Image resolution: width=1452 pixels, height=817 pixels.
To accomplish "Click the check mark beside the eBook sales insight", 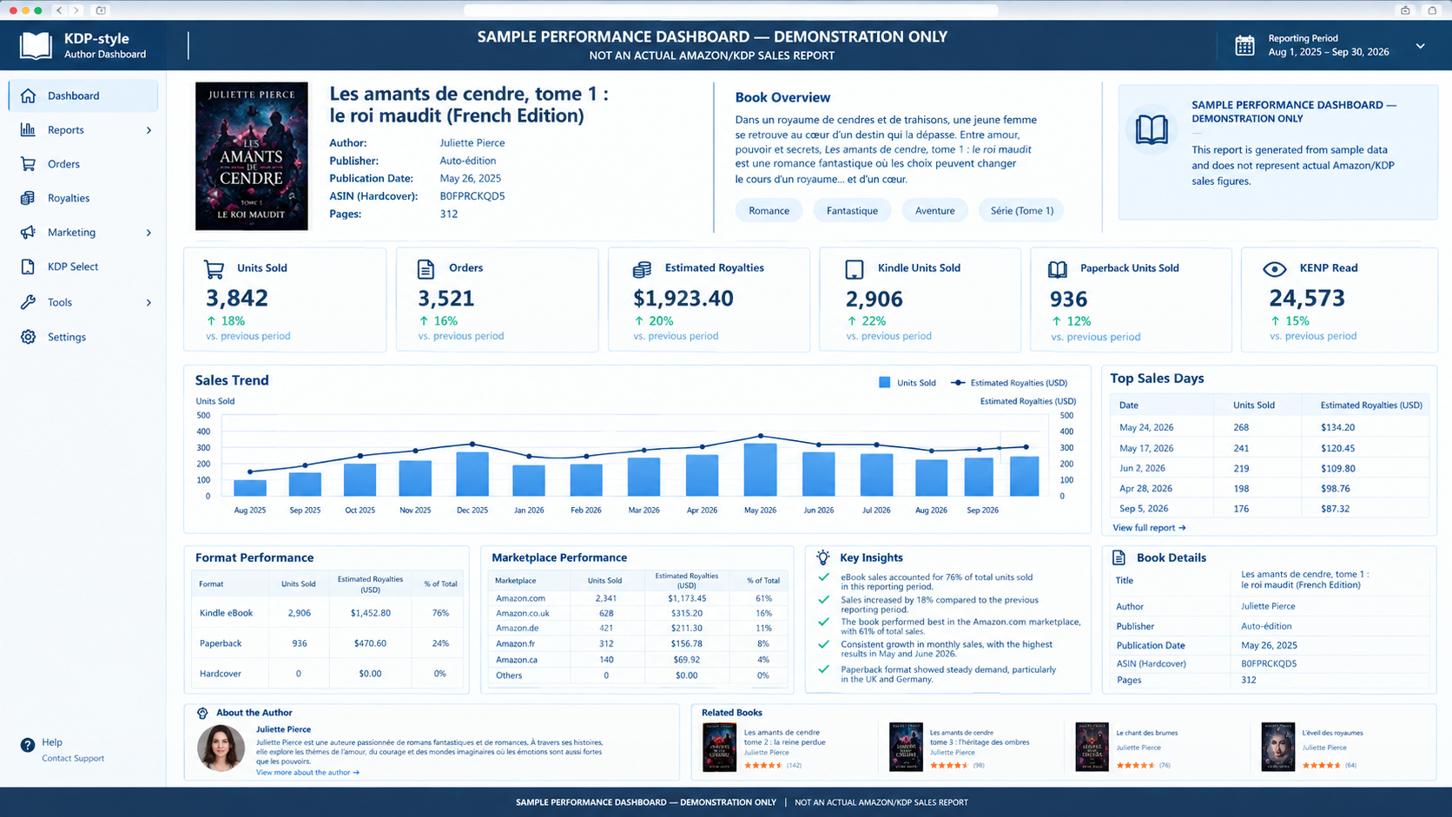I will [823, 577].
